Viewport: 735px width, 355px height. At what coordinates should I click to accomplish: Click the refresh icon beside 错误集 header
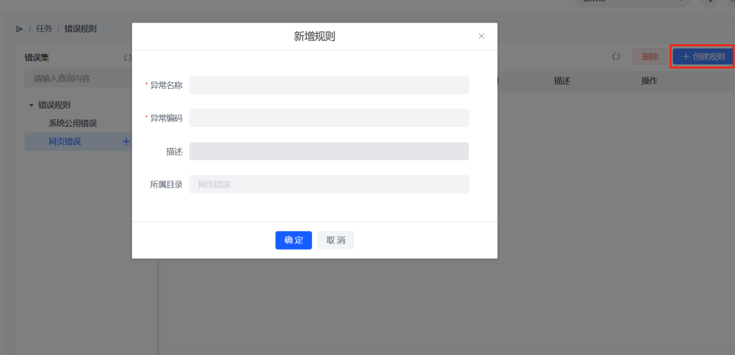click(x=127, y=57)
